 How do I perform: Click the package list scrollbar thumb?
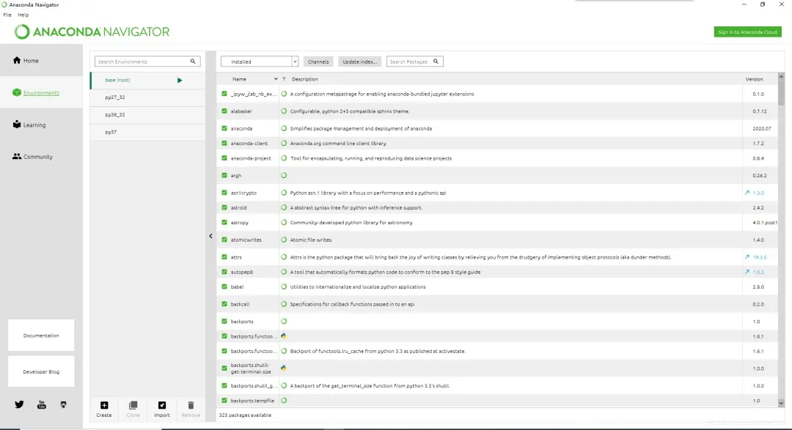782,93
